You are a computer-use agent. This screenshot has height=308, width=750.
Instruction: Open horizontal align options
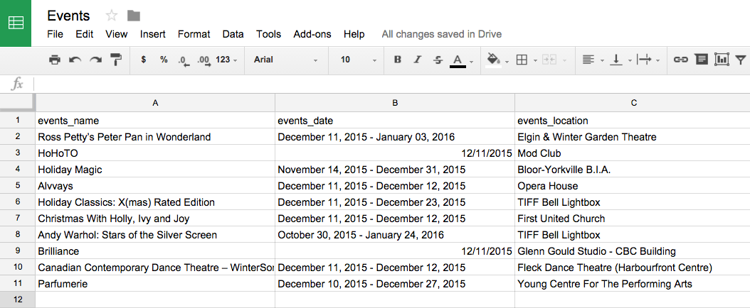coord(588,60)
